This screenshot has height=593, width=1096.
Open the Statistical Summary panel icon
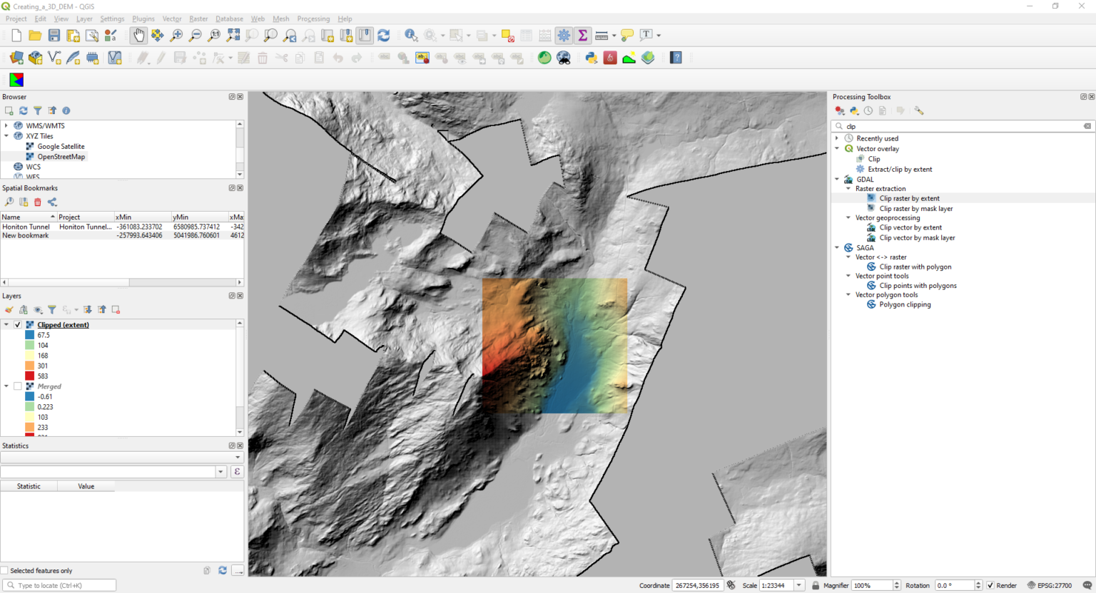[582, 35]
